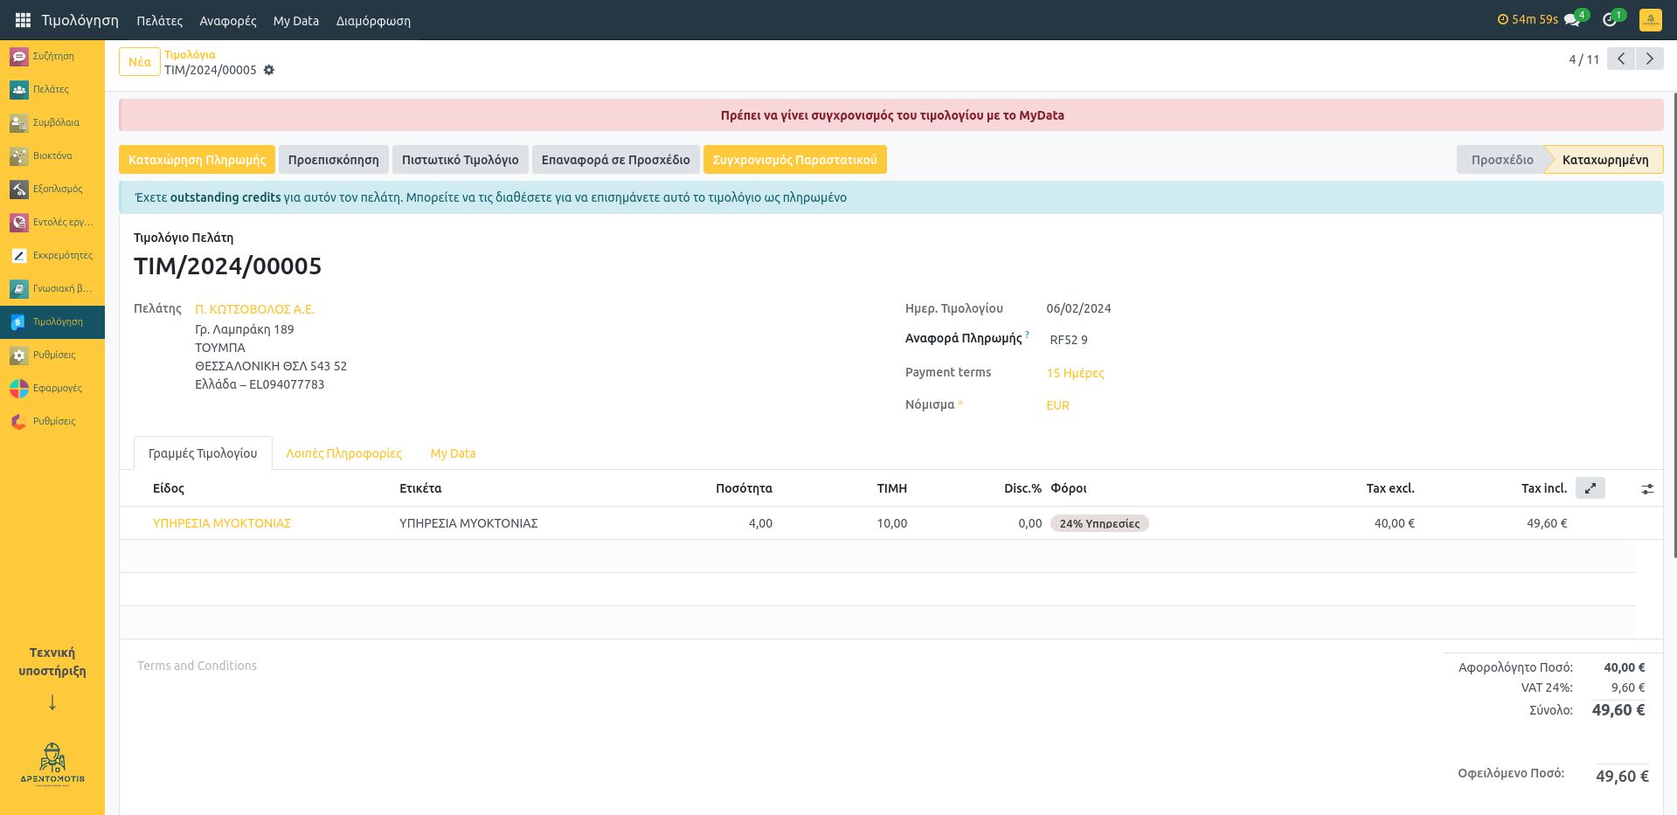This screenshot has width=1677, height=815.
Task: Click the Drentomotis logo
Action: (52, 765)
